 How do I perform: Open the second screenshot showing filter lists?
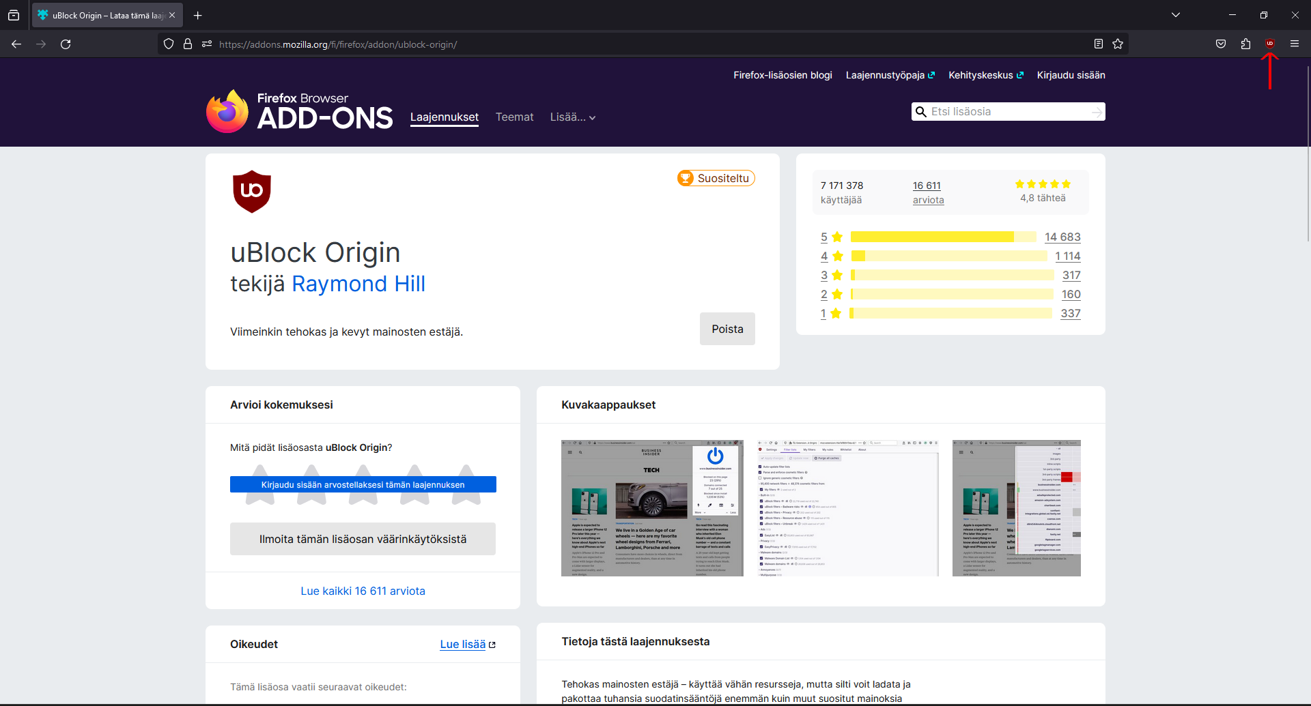(x=848, y=508)
